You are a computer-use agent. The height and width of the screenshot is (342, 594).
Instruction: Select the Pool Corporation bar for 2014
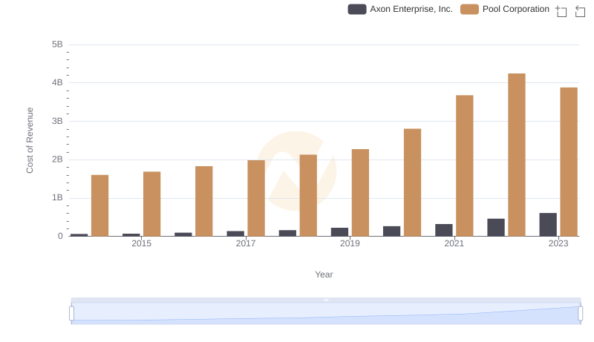point(99,205)
